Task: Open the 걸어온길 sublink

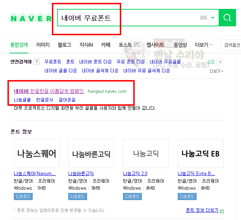Action: point(67,100)
